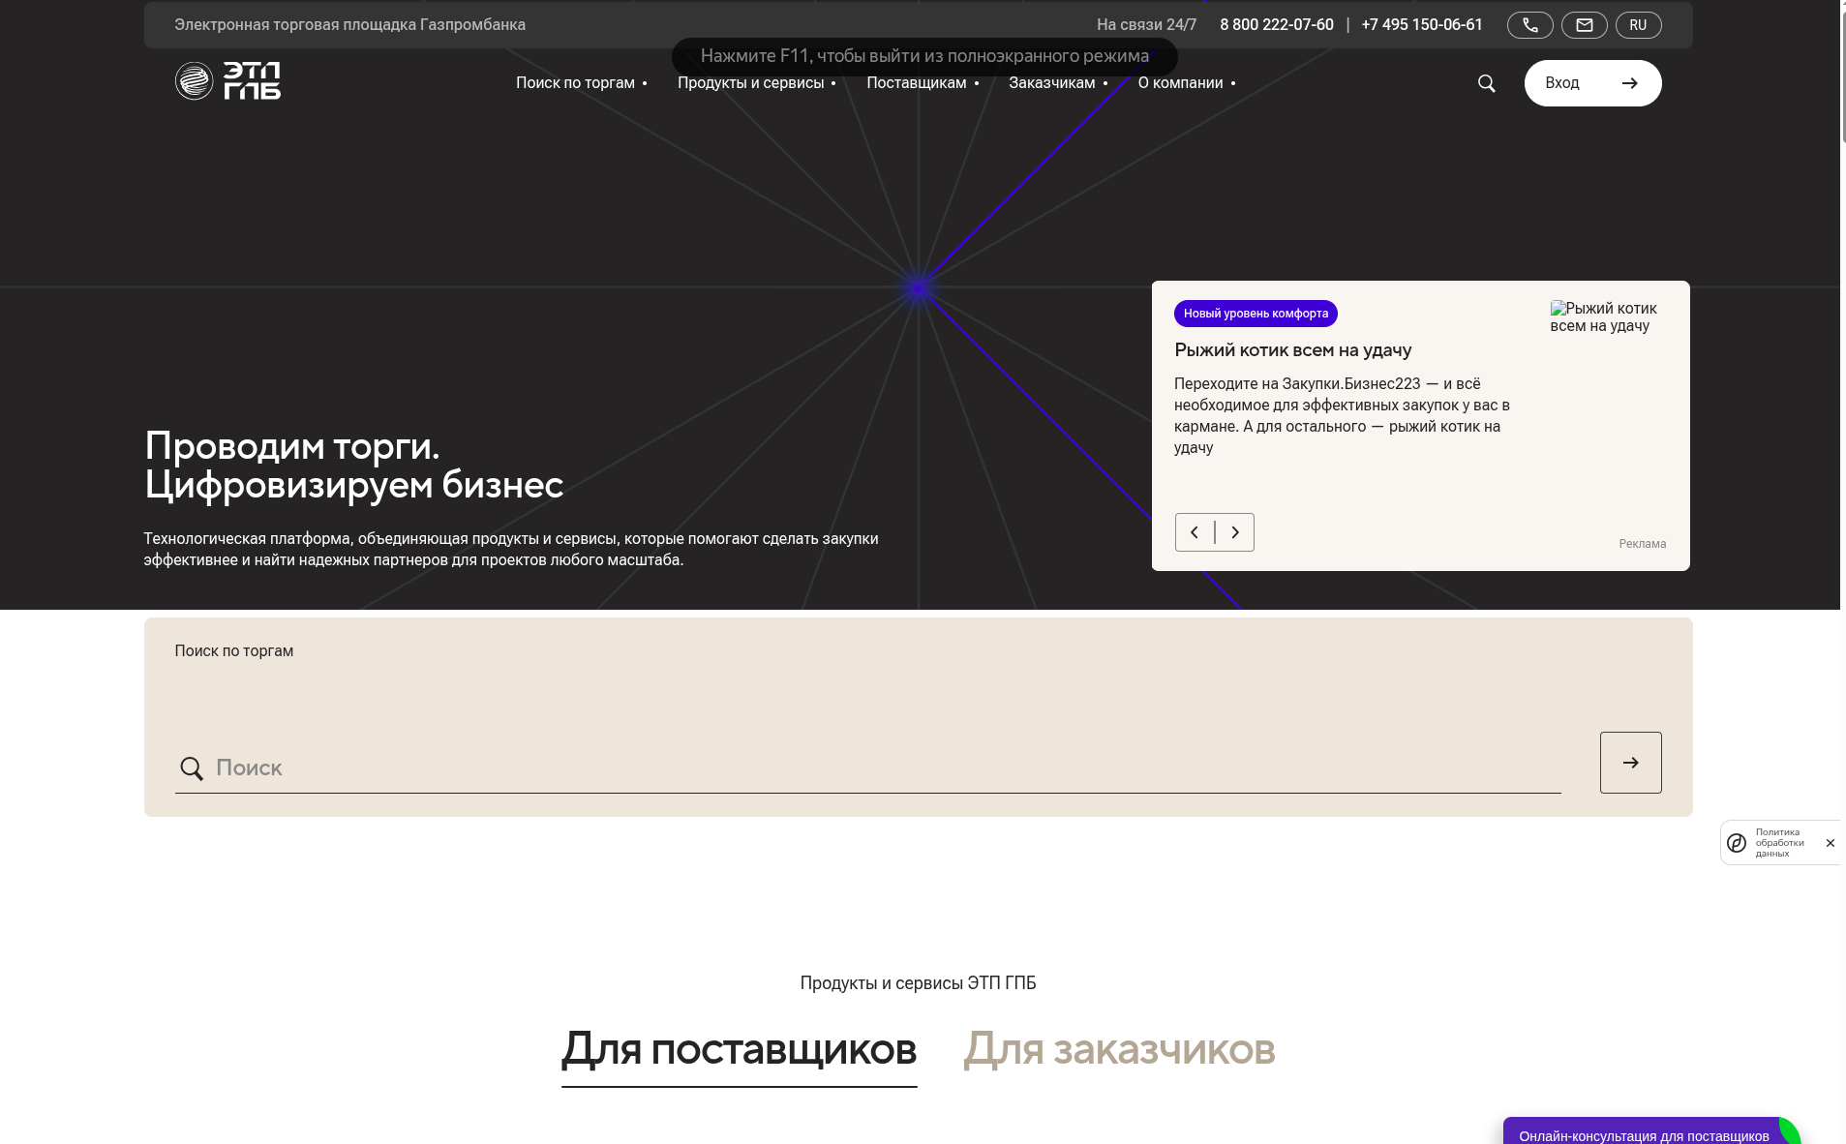
Task: Open the RU language selector
Action: [1638, 25]
